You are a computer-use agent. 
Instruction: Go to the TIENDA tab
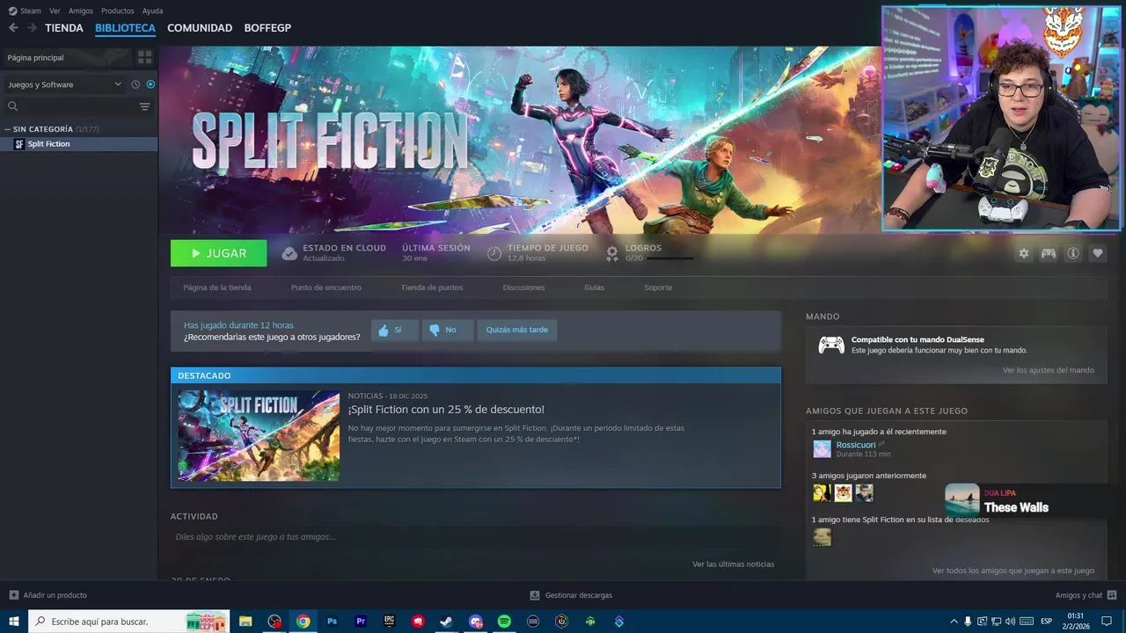64,28
